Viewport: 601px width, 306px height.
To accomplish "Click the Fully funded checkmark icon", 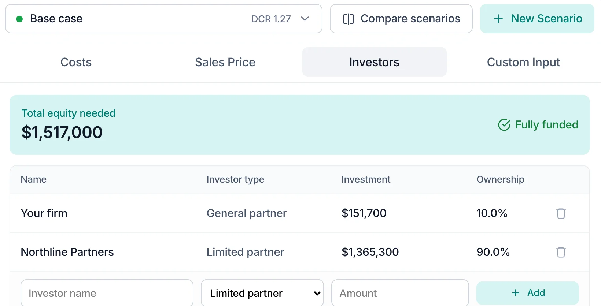I will (x=504, y=125).
